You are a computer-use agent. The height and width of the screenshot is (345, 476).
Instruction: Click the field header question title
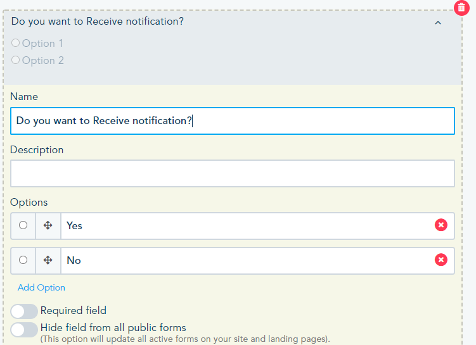tap(98, 22)
